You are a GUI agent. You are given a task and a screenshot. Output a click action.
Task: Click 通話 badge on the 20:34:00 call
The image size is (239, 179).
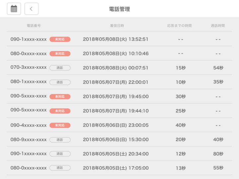(x=60, y=154)
